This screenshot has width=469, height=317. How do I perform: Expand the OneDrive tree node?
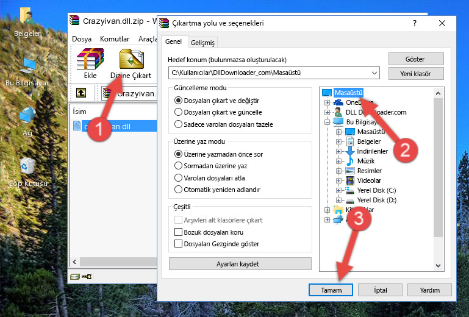pyautogui.click(x=327, y=102)
